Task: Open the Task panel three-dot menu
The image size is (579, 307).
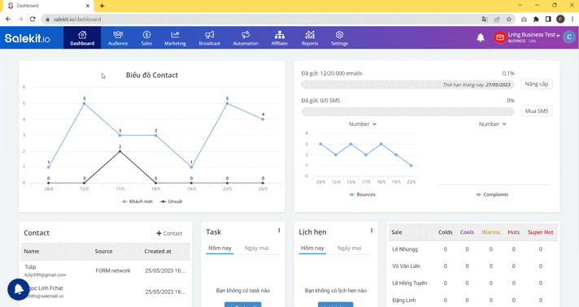Action: pyautogui.click(x=279, y=231)
